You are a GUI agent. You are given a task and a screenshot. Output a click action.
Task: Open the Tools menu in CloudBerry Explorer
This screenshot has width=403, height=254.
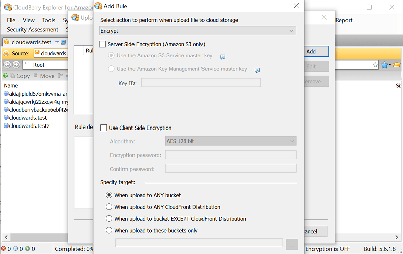pos(49,20)
